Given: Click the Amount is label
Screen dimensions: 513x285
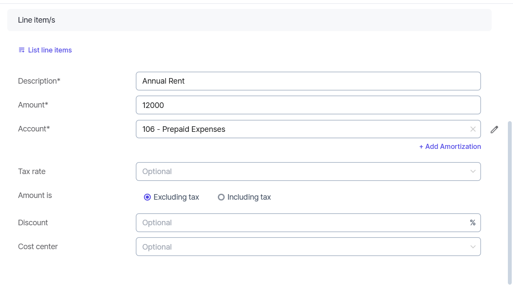Looking at the screenshot, I should 35,195.
